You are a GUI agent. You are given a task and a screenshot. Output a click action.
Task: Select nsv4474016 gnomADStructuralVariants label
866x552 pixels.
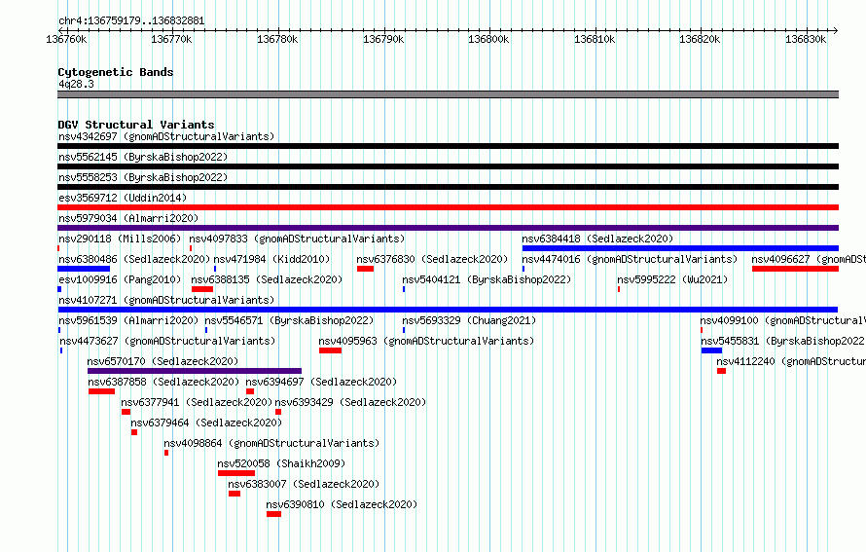click(630, 259)
